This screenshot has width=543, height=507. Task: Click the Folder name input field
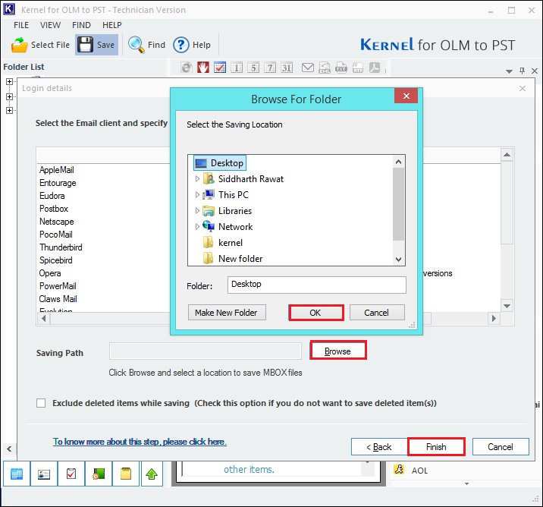point(316,285)
